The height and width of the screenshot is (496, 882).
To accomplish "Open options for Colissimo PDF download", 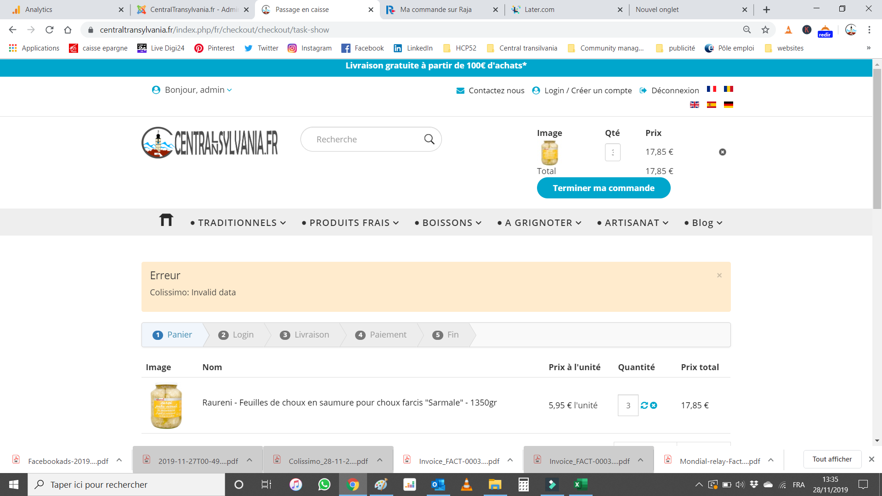I will [380, 460].
